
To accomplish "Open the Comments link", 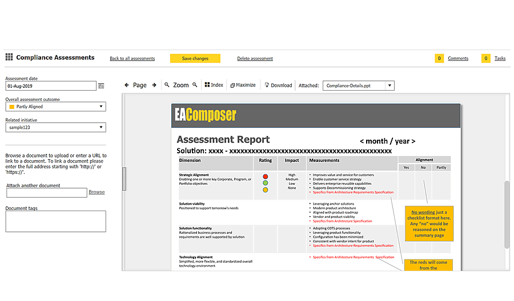I will click(x=457, y=59).
